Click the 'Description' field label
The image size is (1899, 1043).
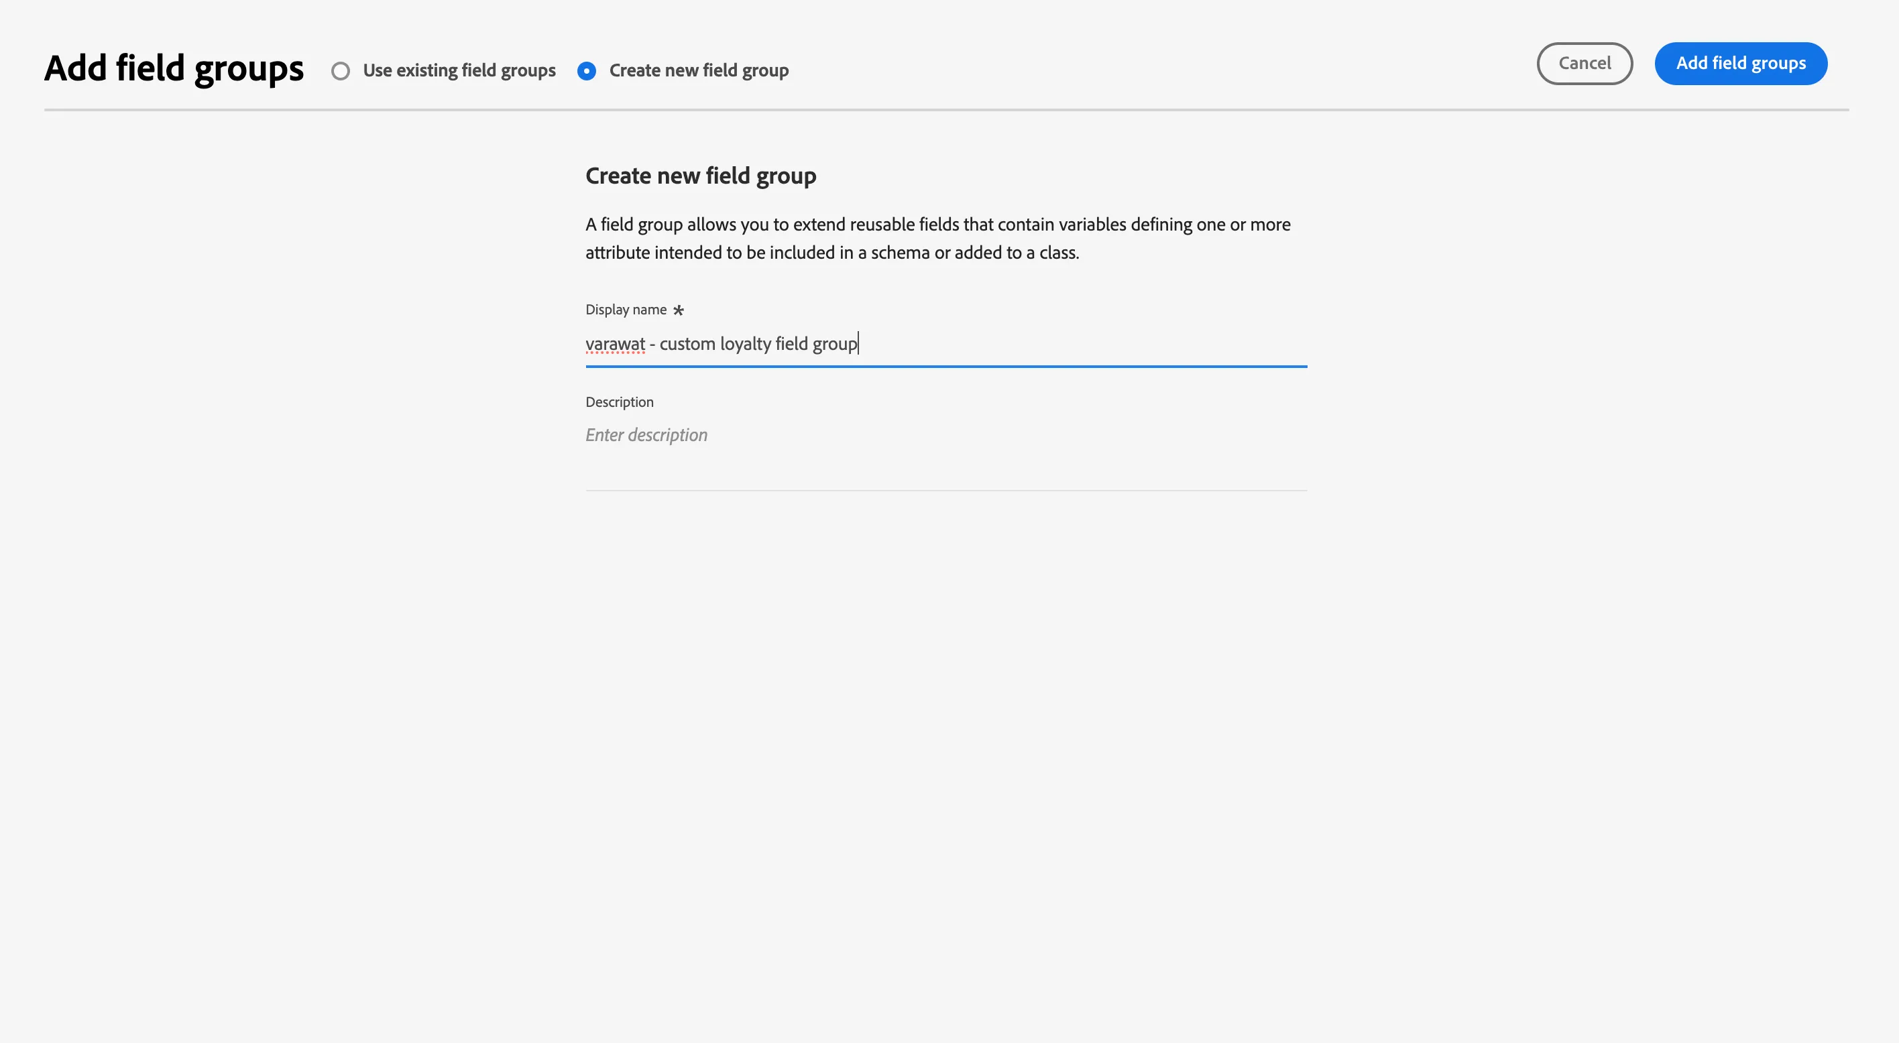(619, 402)
